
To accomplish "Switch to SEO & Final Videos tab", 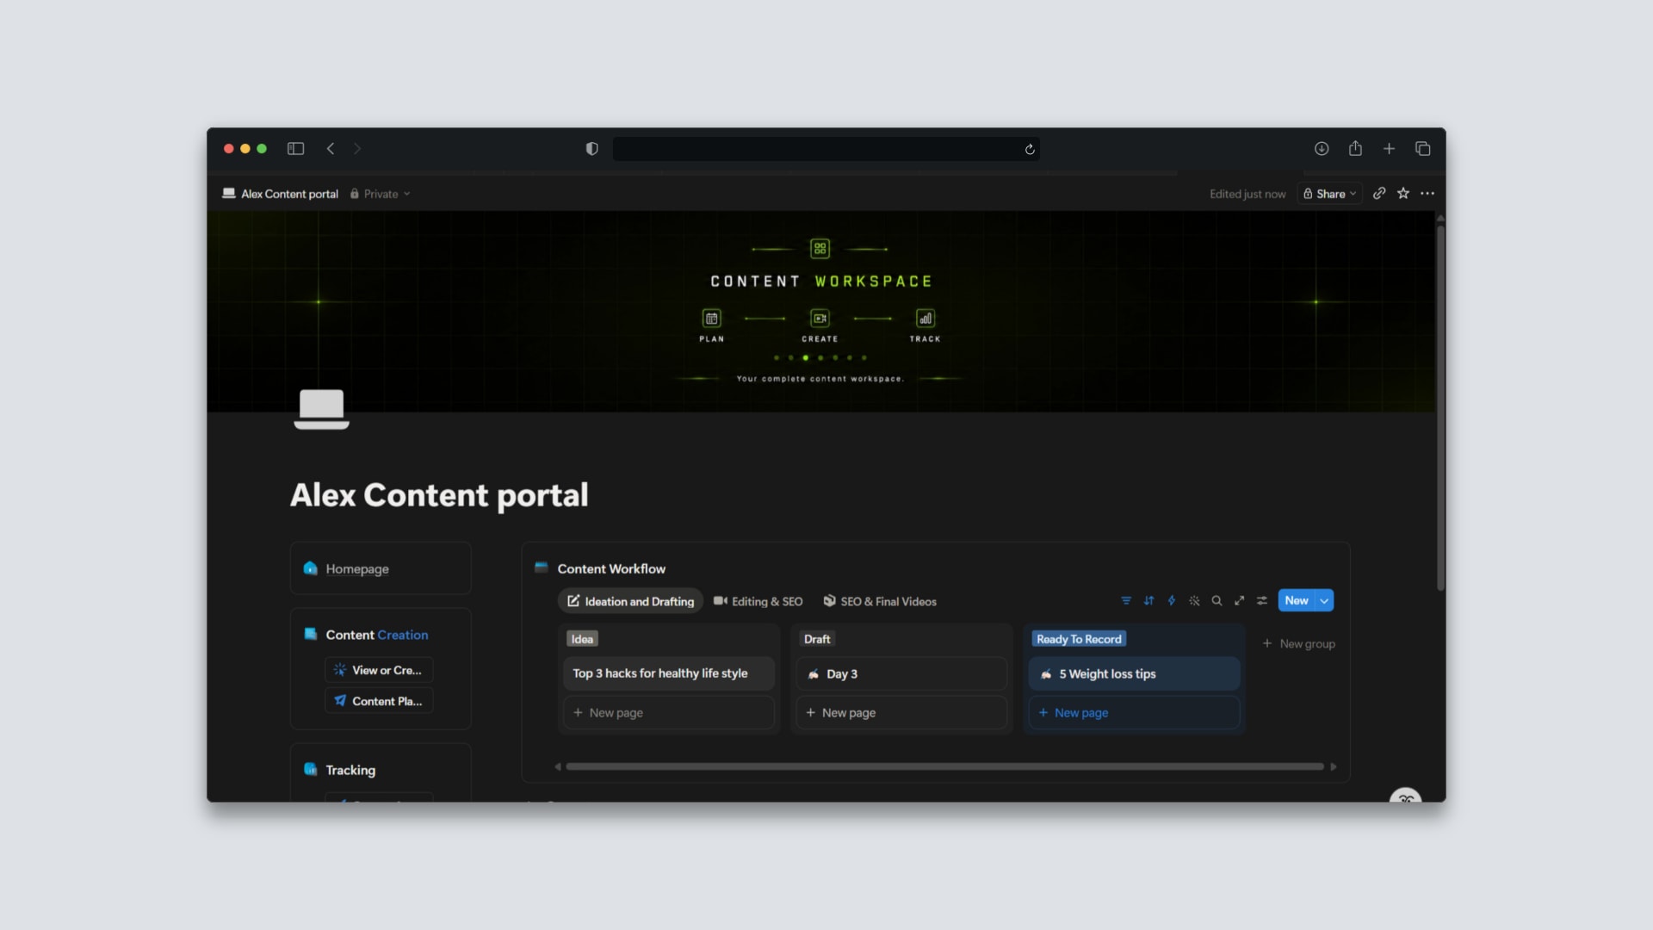I will [880, 601].
